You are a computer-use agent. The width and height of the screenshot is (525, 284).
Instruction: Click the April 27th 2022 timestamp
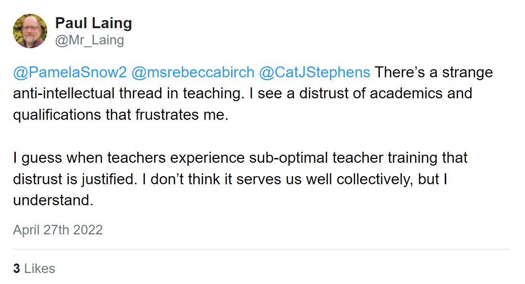pyautogui.click(x=58, y=230)
